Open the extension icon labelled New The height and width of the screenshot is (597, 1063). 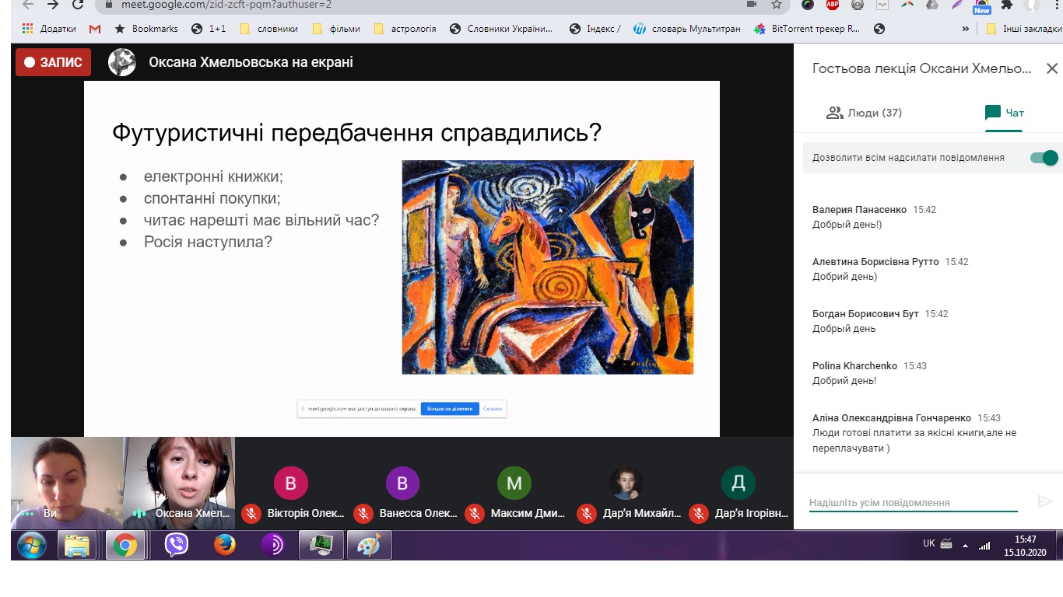point(982,6)
